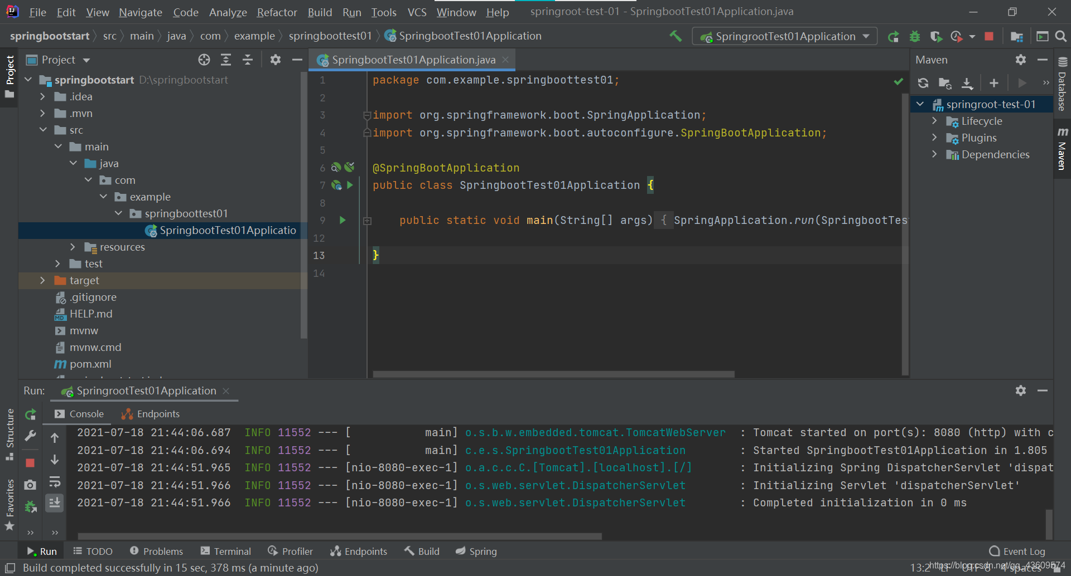Open the Problems tool window
Screen dimensions: 1071x576
point(156,551)
